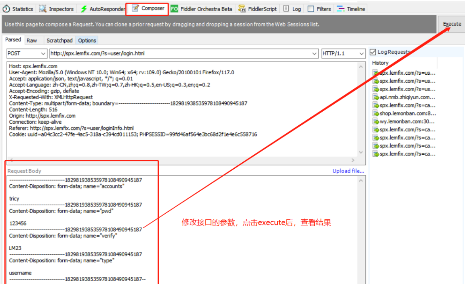465x284 pixels.
Task: Open the POST method dropdown
Action: [43, 53]
